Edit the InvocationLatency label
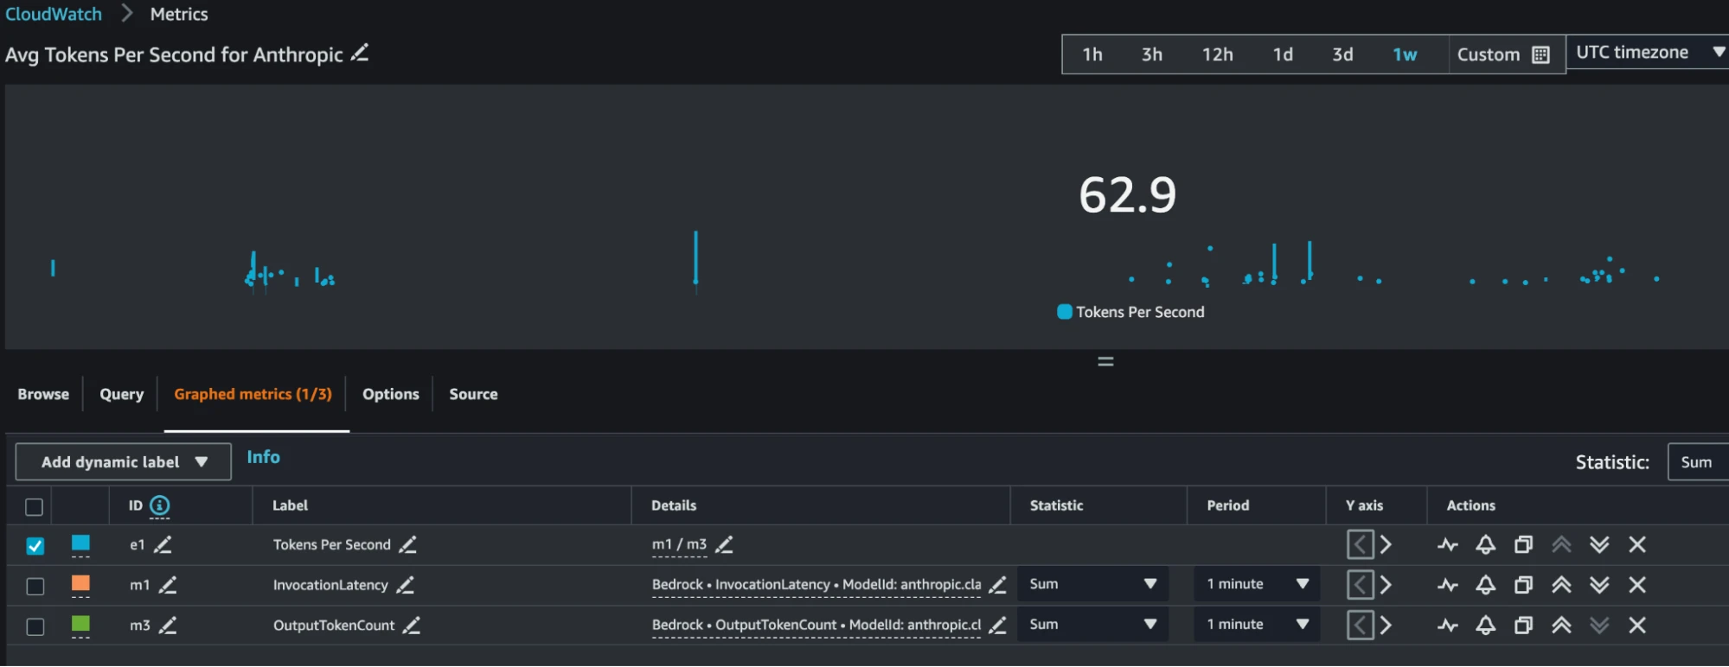Image resolution: width=1729 pixels, height=667 pixels. pos(405,585)
